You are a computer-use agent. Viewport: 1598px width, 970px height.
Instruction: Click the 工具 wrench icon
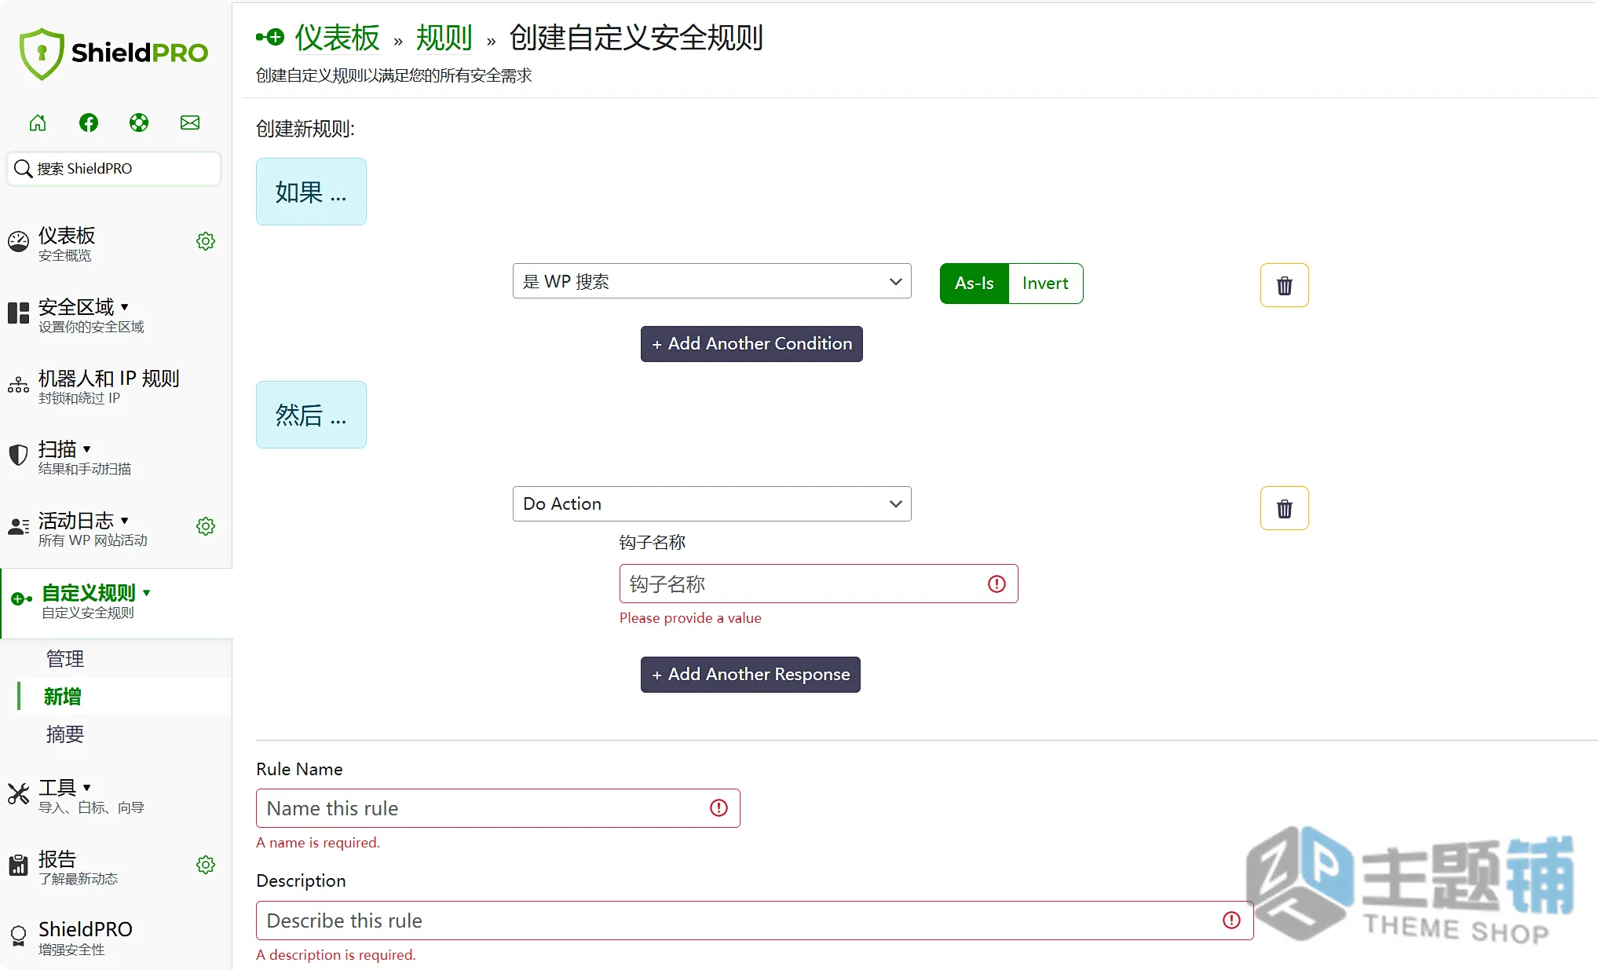click(18, 794)
